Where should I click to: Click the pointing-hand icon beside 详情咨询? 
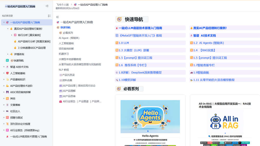click(11, 54)
